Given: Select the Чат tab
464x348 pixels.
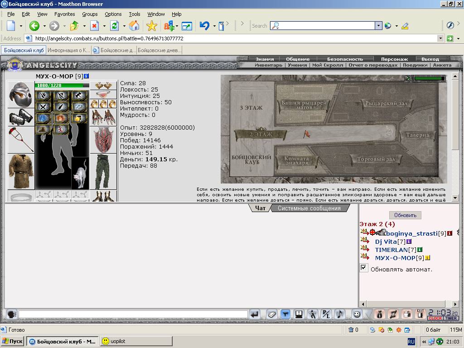Looking at the screenshot, I should point(260,208).
